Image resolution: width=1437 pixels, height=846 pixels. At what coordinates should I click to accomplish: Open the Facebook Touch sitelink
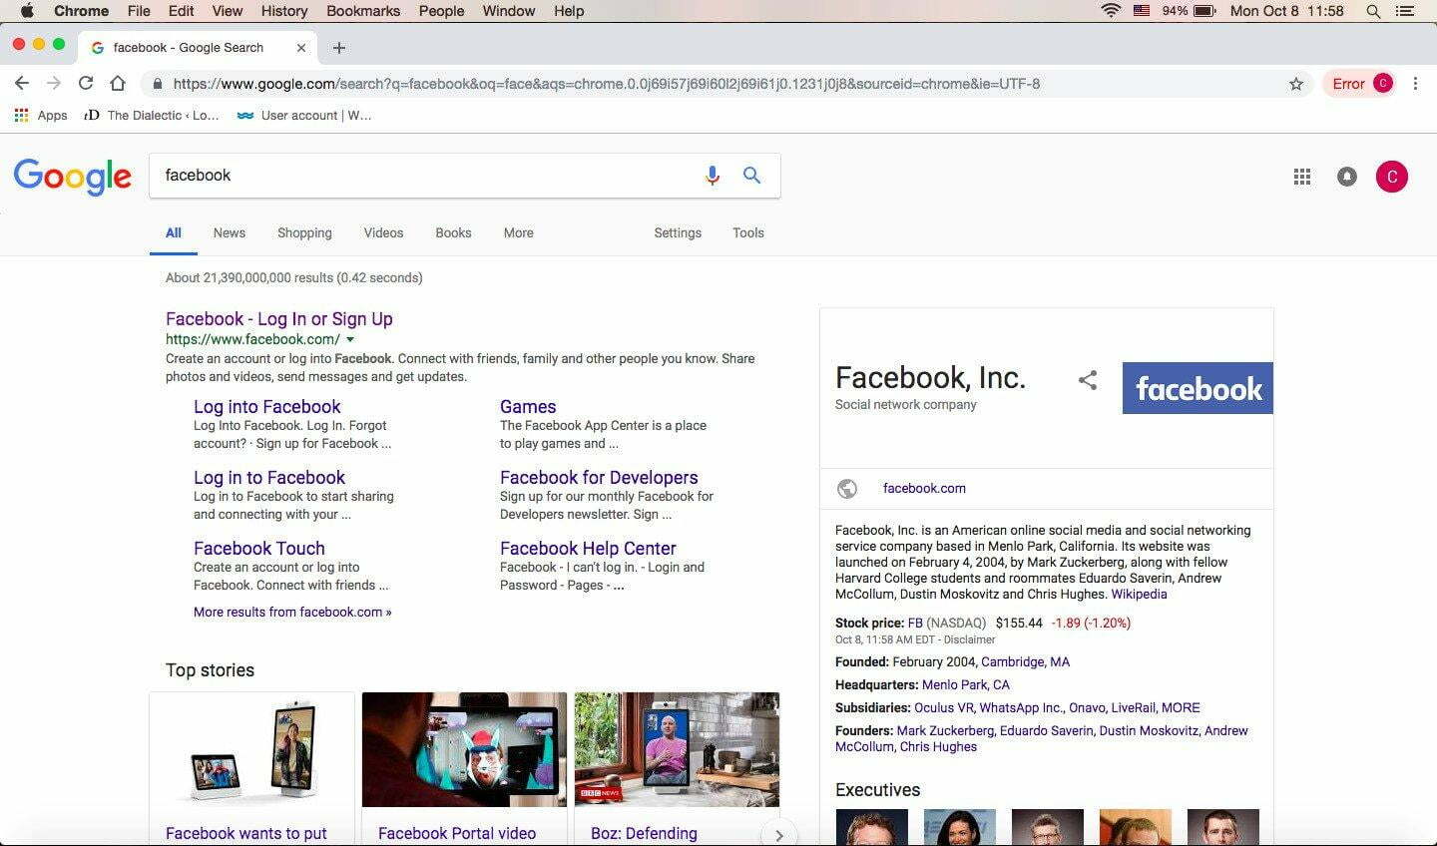259,549
